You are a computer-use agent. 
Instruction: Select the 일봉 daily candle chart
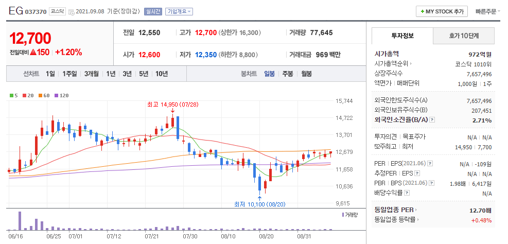click(269, 74)
